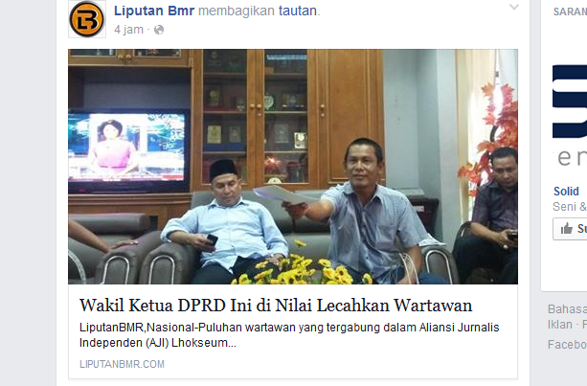
Task: Click the Facebook copyright footer text
Action: click(x=567, y=345)
